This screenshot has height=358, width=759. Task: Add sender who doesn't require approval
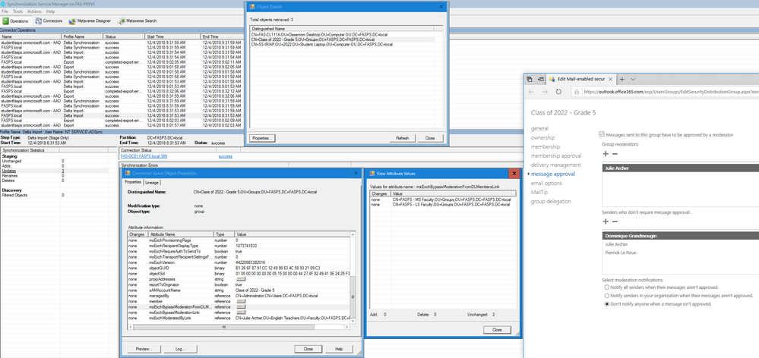point(606,221)
